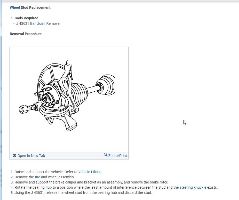Click the Tools Required heading text
The height and width of the screenshot is (200, 239).
click(x=26, y=18)
